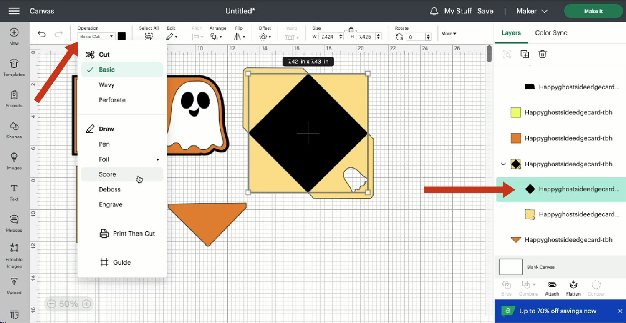Click the green Make It button
The width and height of the screenshot is (626, 323).
593,11
